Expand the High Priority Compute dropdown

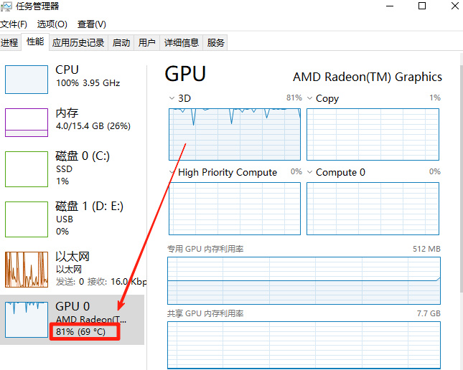(x=172, y=172)
